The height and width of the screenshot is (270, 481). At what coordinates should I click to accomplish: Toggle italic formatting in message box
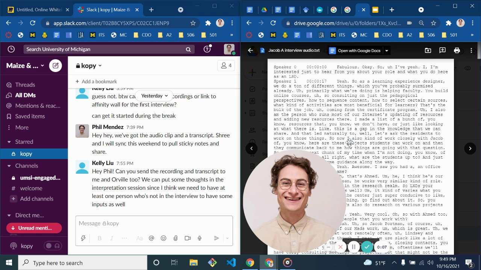(112, 238)
